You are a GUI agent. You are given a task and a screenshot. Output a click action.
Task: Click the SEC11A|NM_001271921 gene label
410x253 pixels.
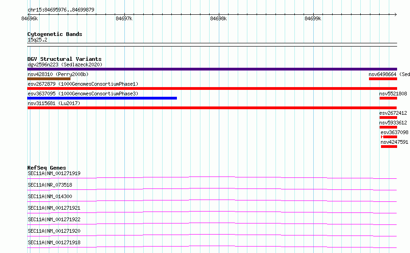54,208
